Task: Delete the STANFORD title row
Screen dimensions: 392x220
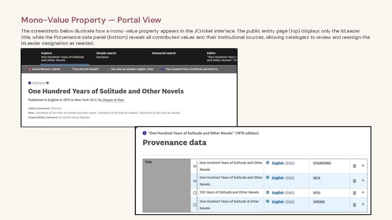Action: 354,166
